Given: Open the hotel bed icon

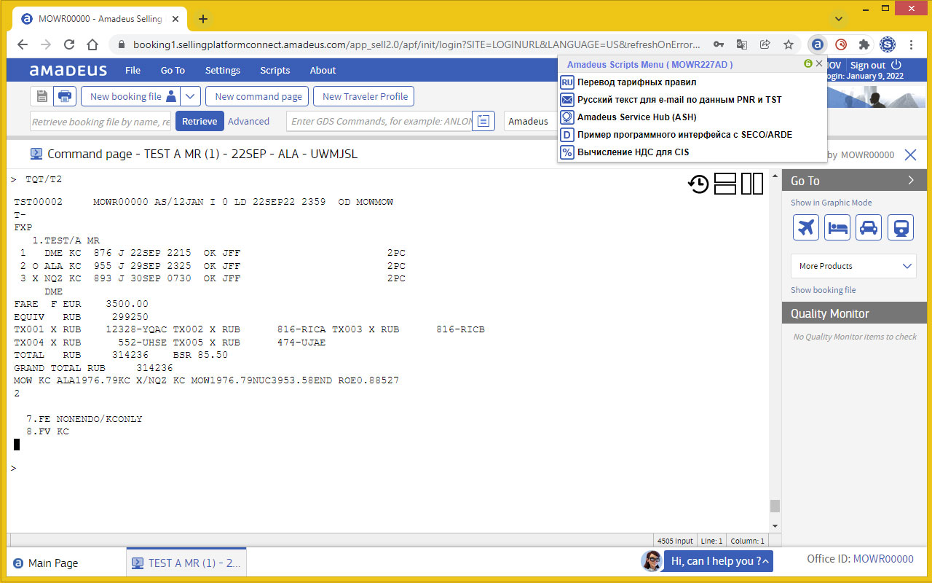Looking at the screenshot, I should pos(837,227).
